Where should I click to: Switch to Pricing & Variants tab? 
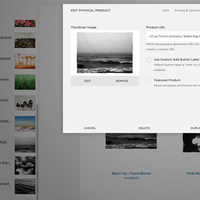click(x=187, y=10)
